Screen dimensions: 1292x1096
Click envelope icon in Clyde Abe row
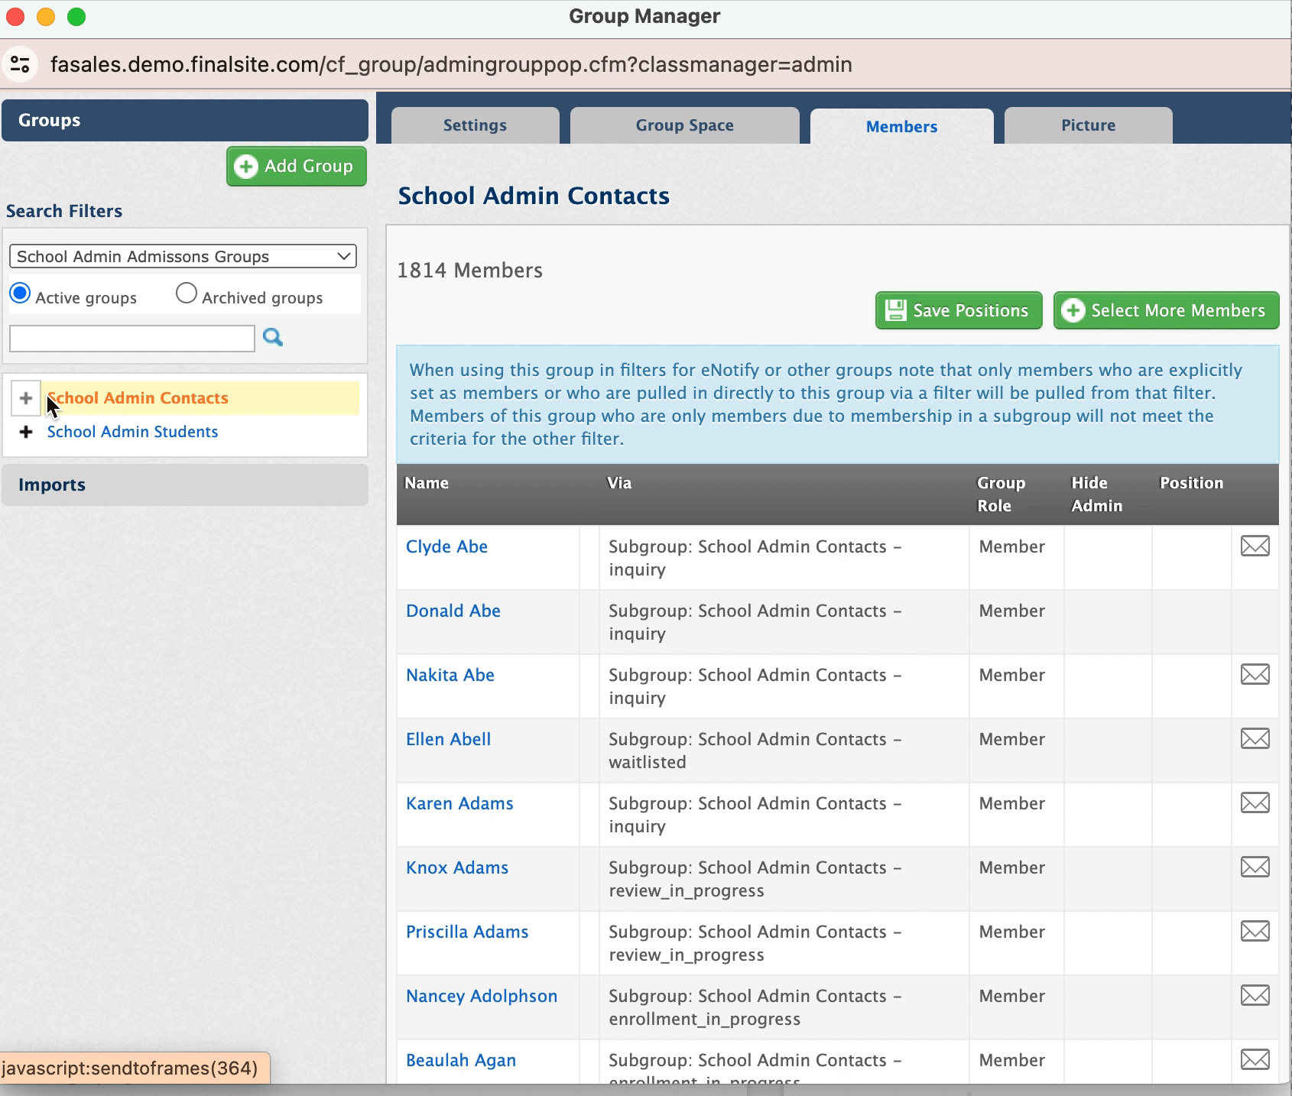point(1255,546)
